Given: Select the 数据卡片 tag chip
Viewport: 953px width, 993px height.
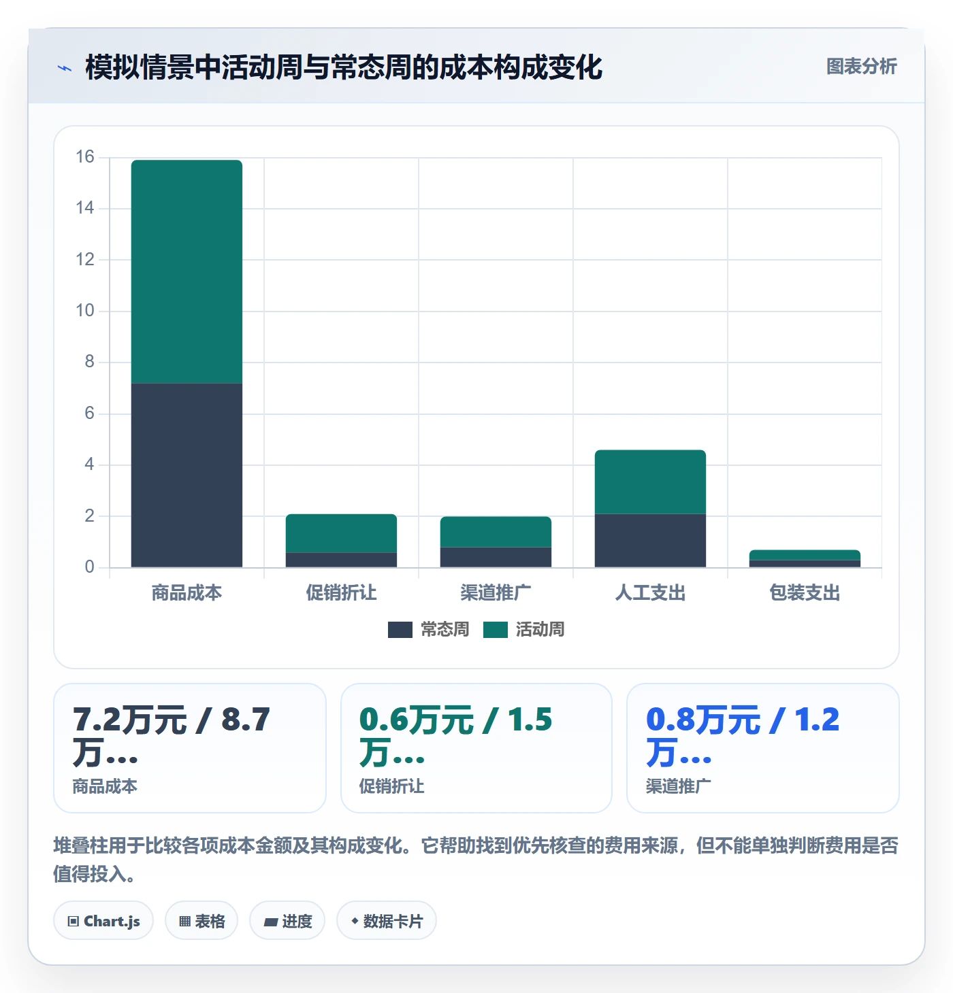Looking at the screenshot, I should [387, 921].
